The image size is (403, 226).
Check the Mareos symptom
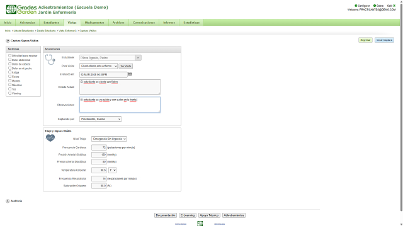[x=10, y=80]
